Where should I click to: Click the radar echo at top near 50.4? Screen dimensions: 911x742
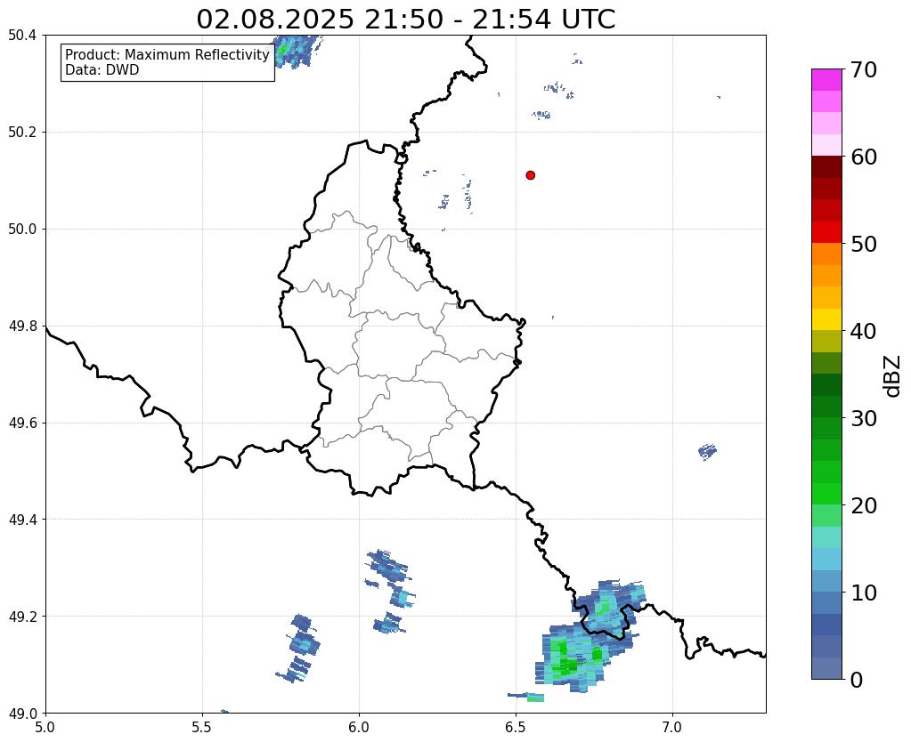pyautogui.click(x=297, y=51)
